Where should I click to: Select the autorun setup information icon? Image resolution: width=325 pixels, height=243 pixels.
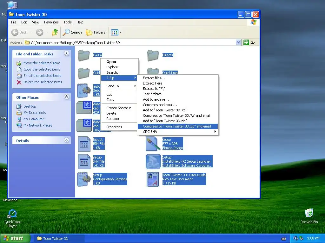click(x=84, y=90)
